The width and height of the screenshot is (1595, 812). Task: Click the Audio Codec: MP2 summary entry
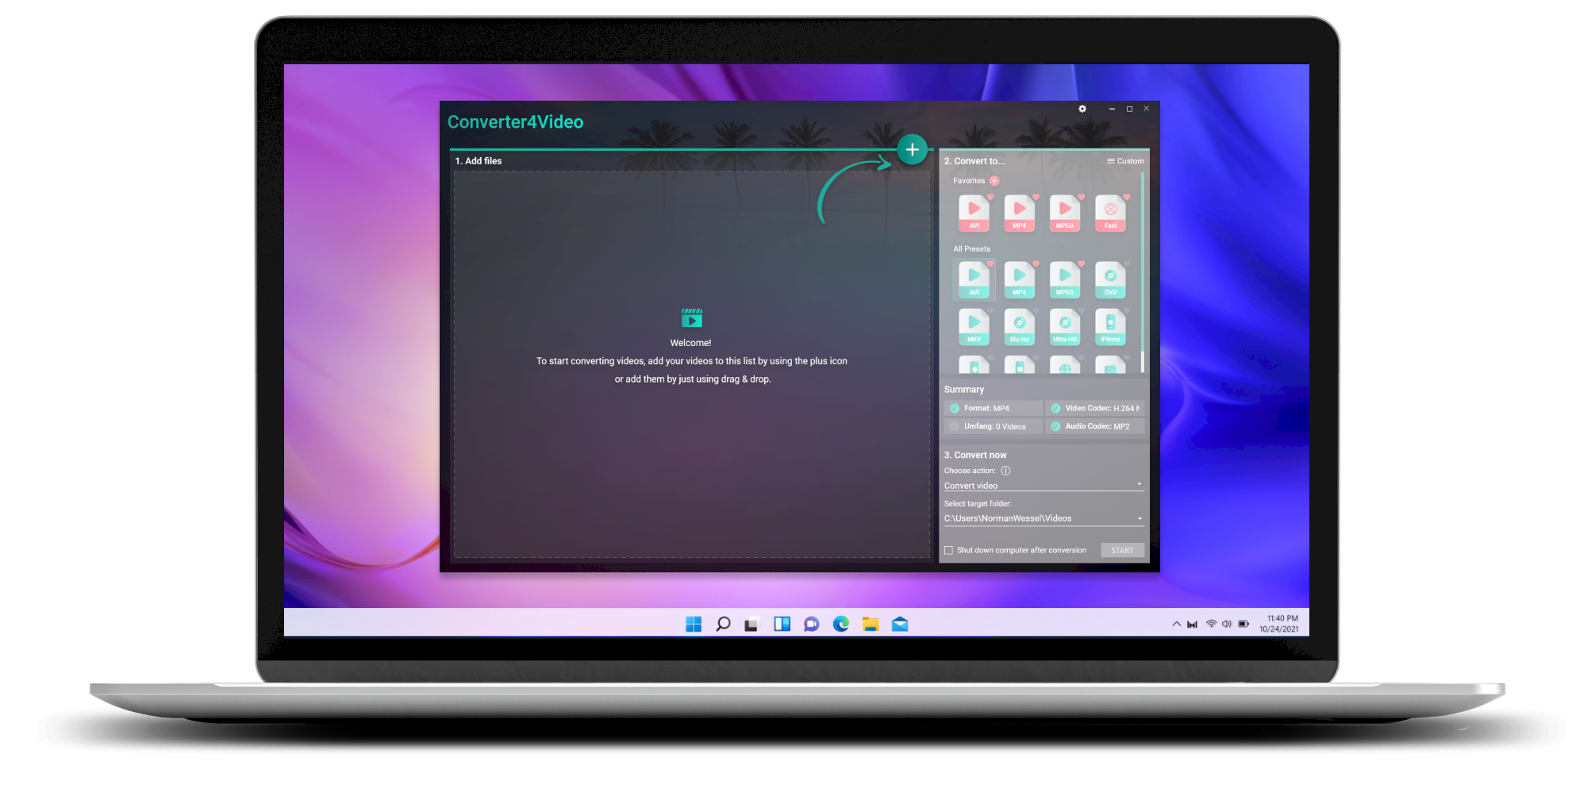point(1095,426)
